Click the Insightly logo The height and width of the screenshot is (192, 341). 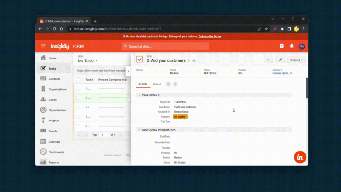click(60, 47)
